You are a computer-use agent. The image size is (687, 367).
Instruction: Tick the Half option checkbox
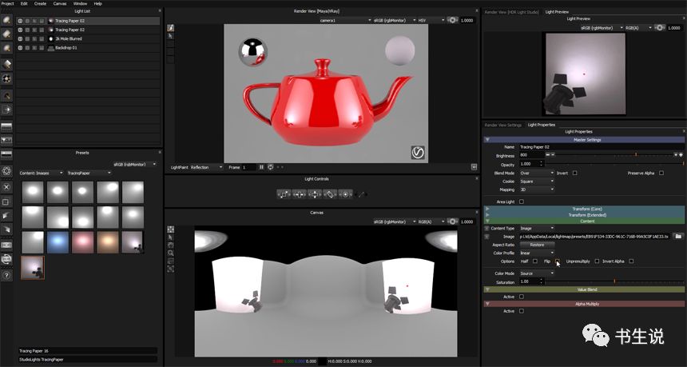coord(535,261)
